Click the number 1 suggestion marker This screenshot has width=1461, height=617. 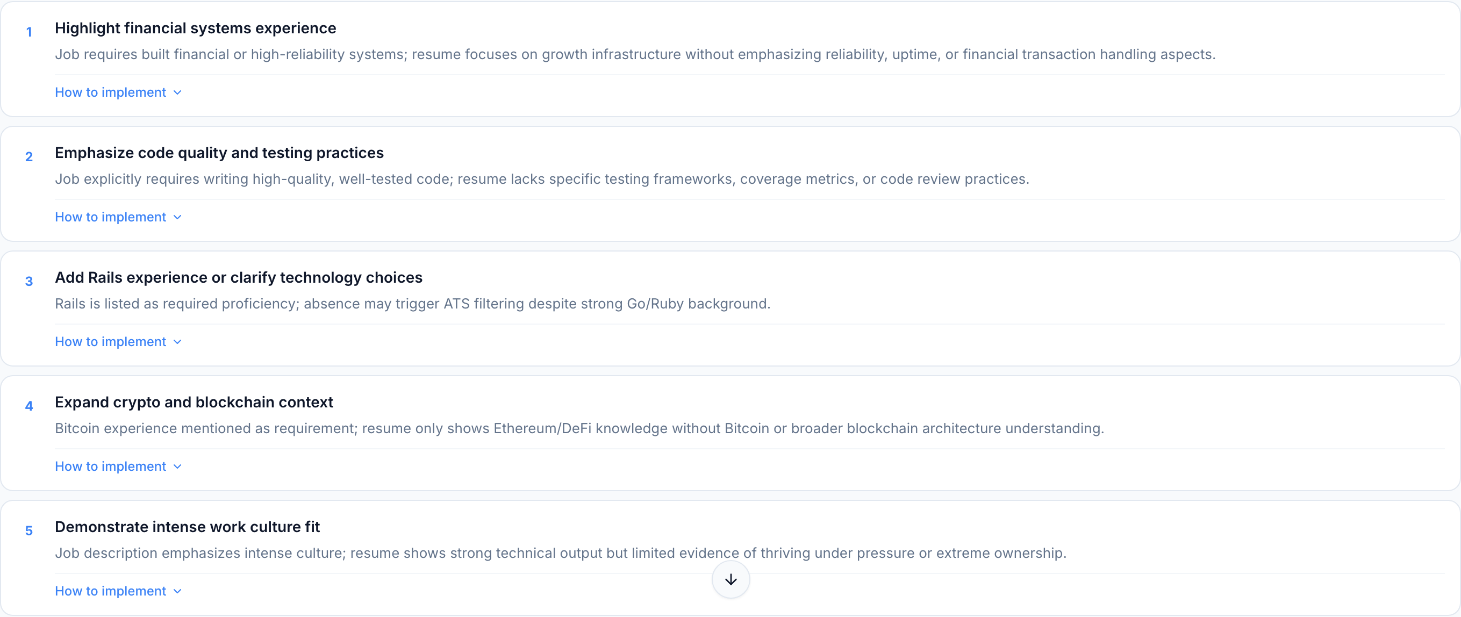click(x=29, y=32)
